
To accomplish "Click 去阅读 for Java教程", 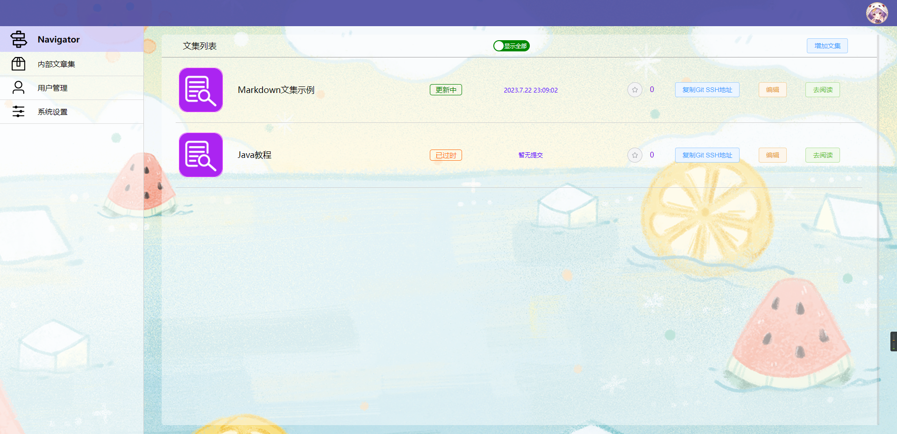I will coord(823,155).
